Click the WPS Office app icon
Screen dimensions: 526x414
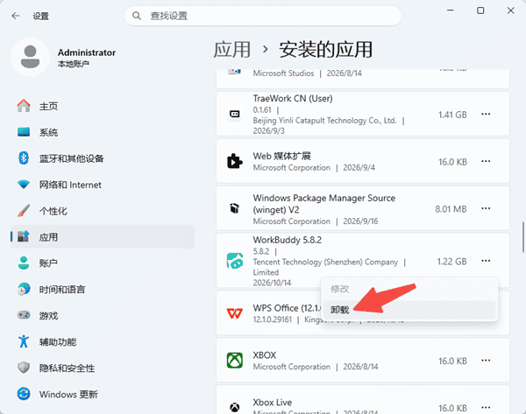(x=234, y=313)
